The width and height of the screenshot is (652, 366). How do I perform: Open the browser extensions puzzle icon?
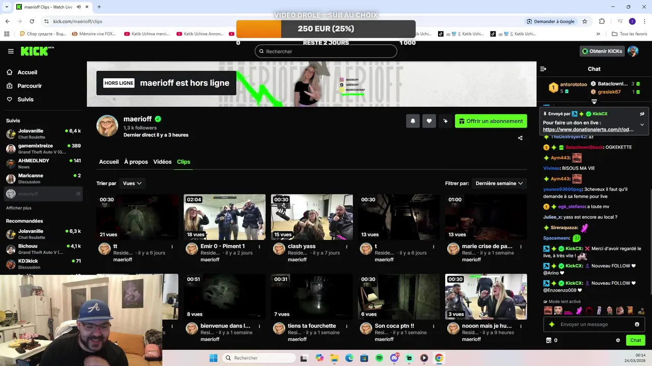click(602, 21)
